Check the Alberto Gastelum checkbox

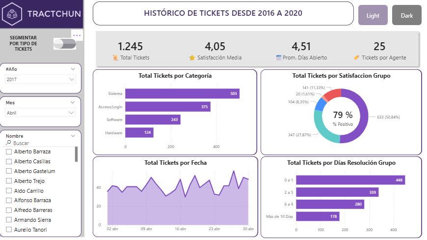pyautogui.click(x=9, y=171)
